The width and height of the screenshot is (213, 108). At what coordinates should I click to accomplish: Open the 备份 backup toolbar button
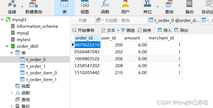tap(189, 7)
